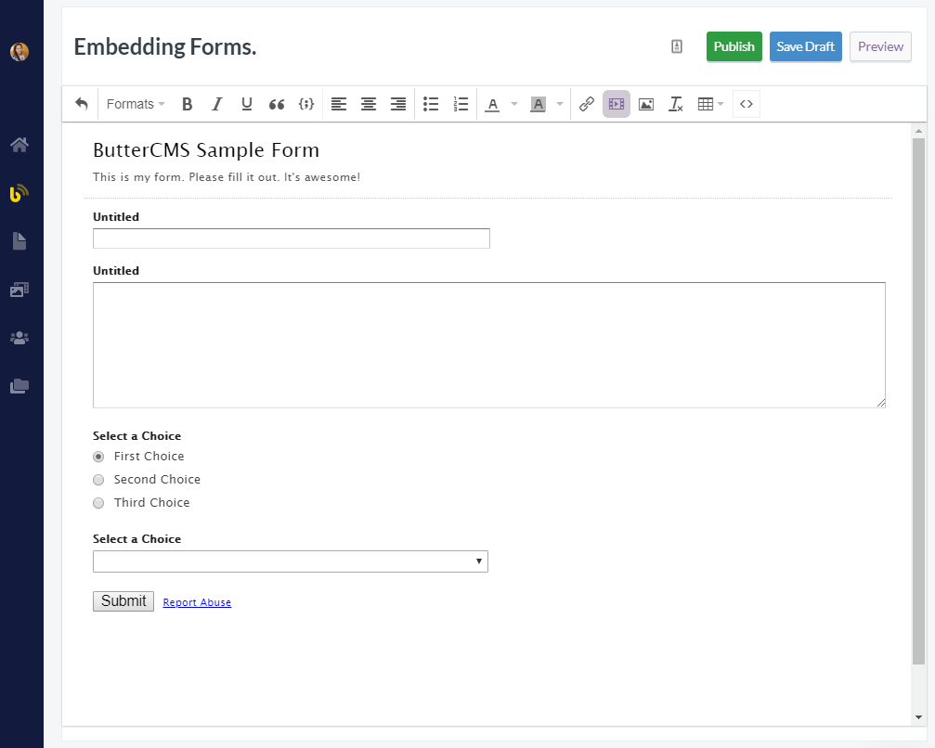Image resolution: width=935 pixels, height=748 pixels.
Task: Expand the Formats dropdown
Action: pyautogui.click(x=136, y=104)
